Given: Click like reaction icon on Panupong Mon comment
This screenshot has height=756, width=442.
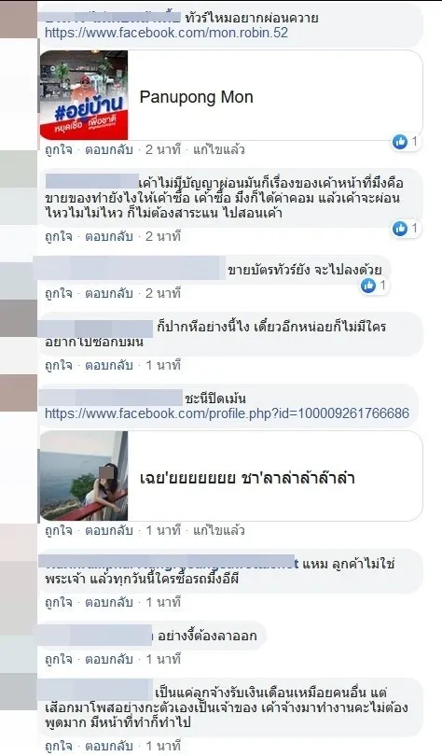Looking at the screenshot, I should 400,142.
